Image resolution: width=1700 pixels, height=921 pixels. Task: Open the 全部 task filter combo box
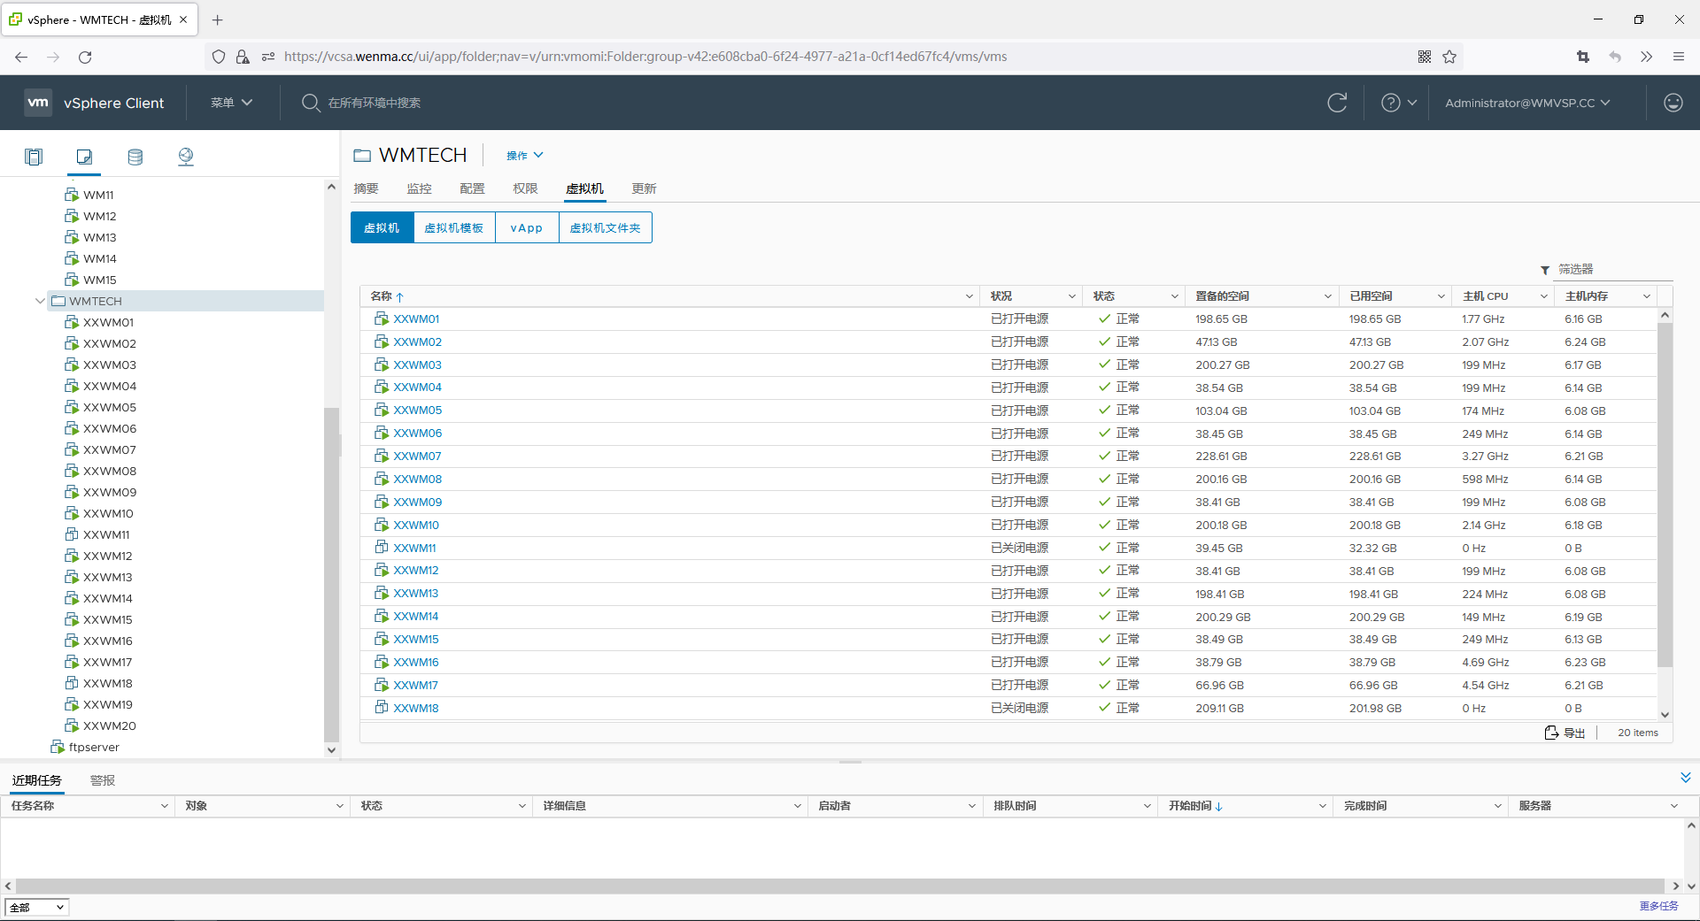(36, 907)
